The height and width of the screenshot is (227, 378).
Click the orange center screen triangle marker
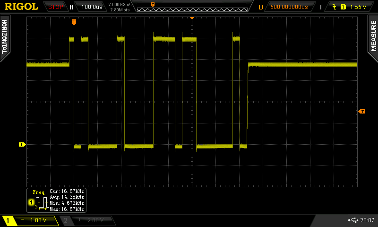192,18
